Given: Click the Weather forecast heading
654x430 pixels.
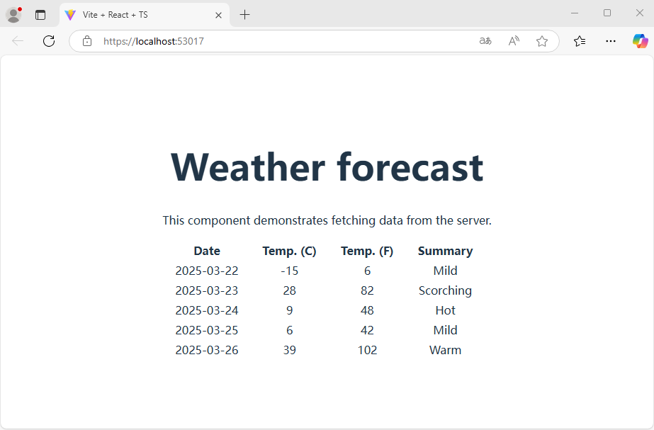Looking at the screenshot, I should click(327, 168).
